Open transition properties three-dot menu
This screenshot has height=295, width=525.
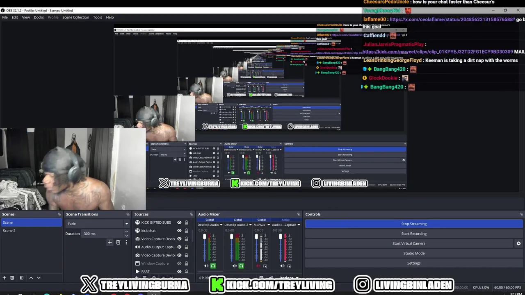[x=126, y=242]
